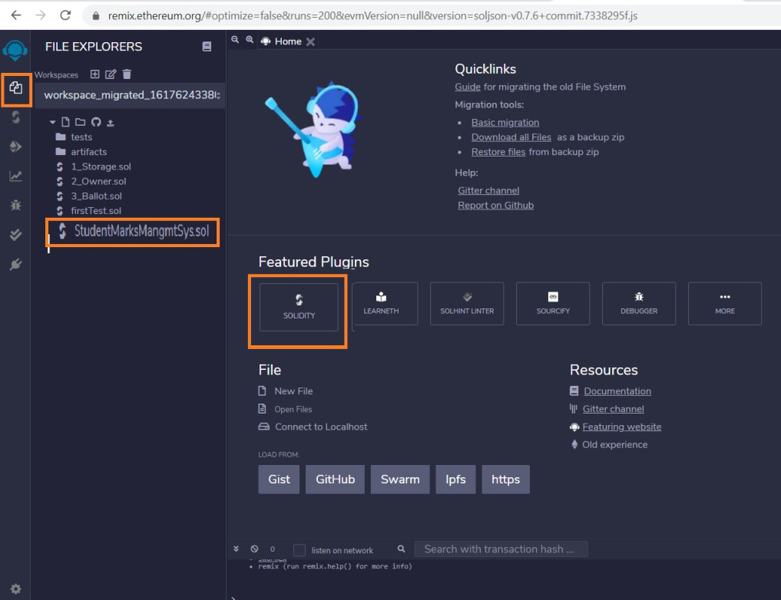Create a new workspace with plus icon
The height and width of the screenshot is (600, 781).
click(94, 74)
